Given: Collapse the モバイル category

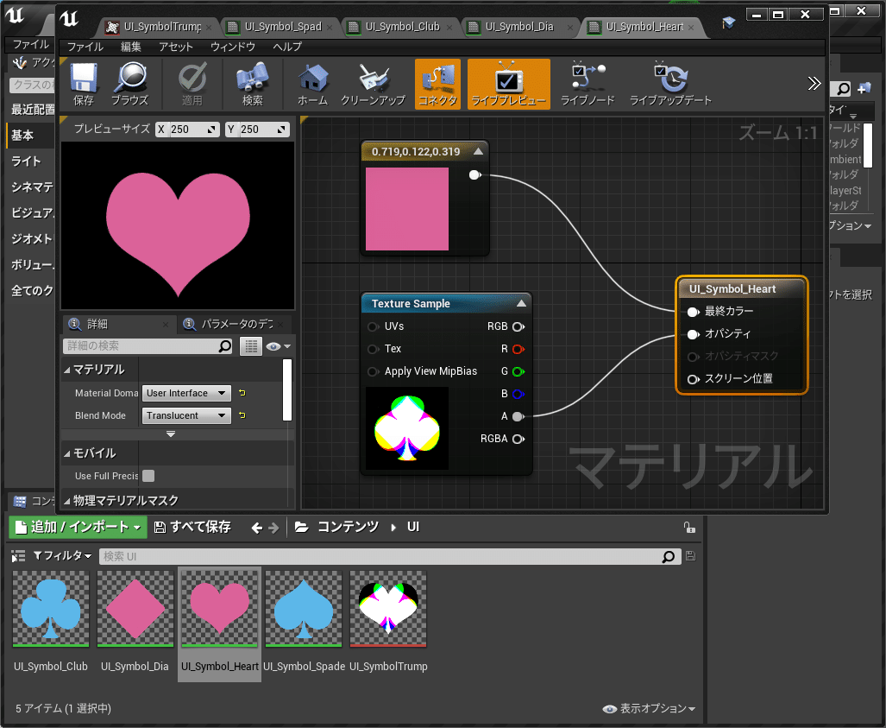Looking at the screenshot, I should tap(67, 453).
